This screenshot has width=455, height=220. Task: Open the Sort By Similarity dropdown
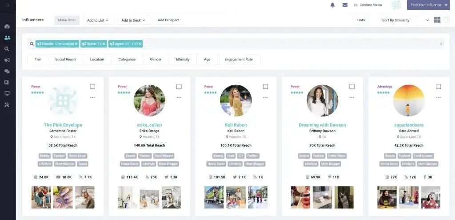(x=405, y=20)
